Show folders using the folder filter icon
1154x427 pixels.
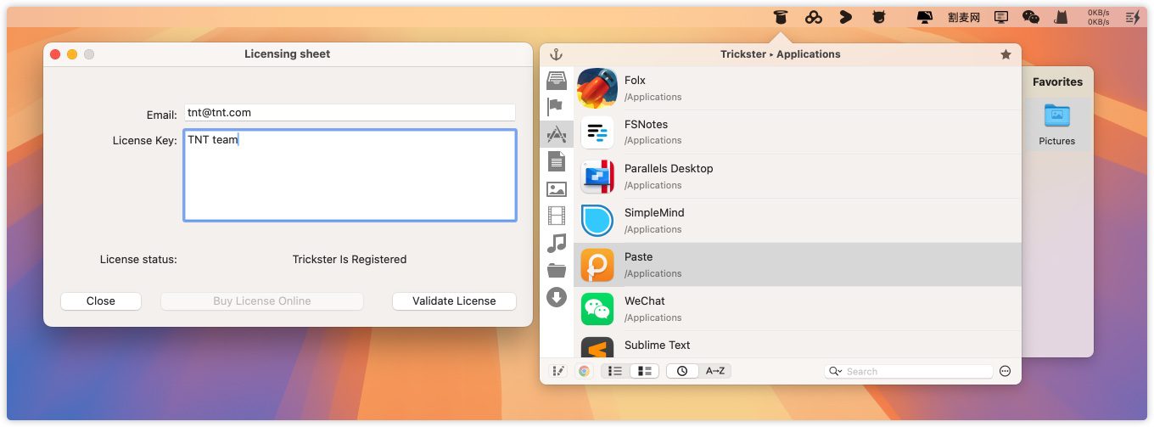pos(557,271)
